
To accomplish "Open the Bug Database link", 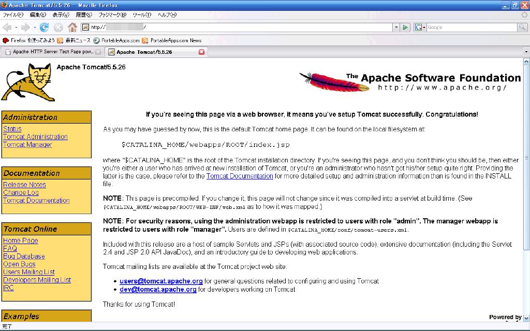I will pyautogui.click(x=24, y=256).
